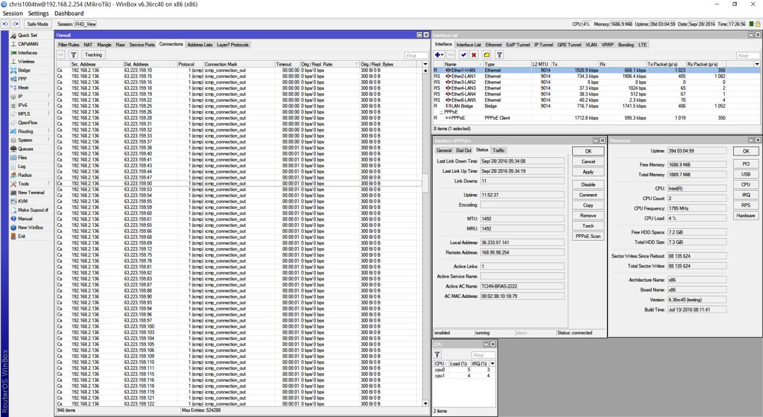Open Quick Set in sidebar
Viewport: 763px width, 417px height.
27,35
